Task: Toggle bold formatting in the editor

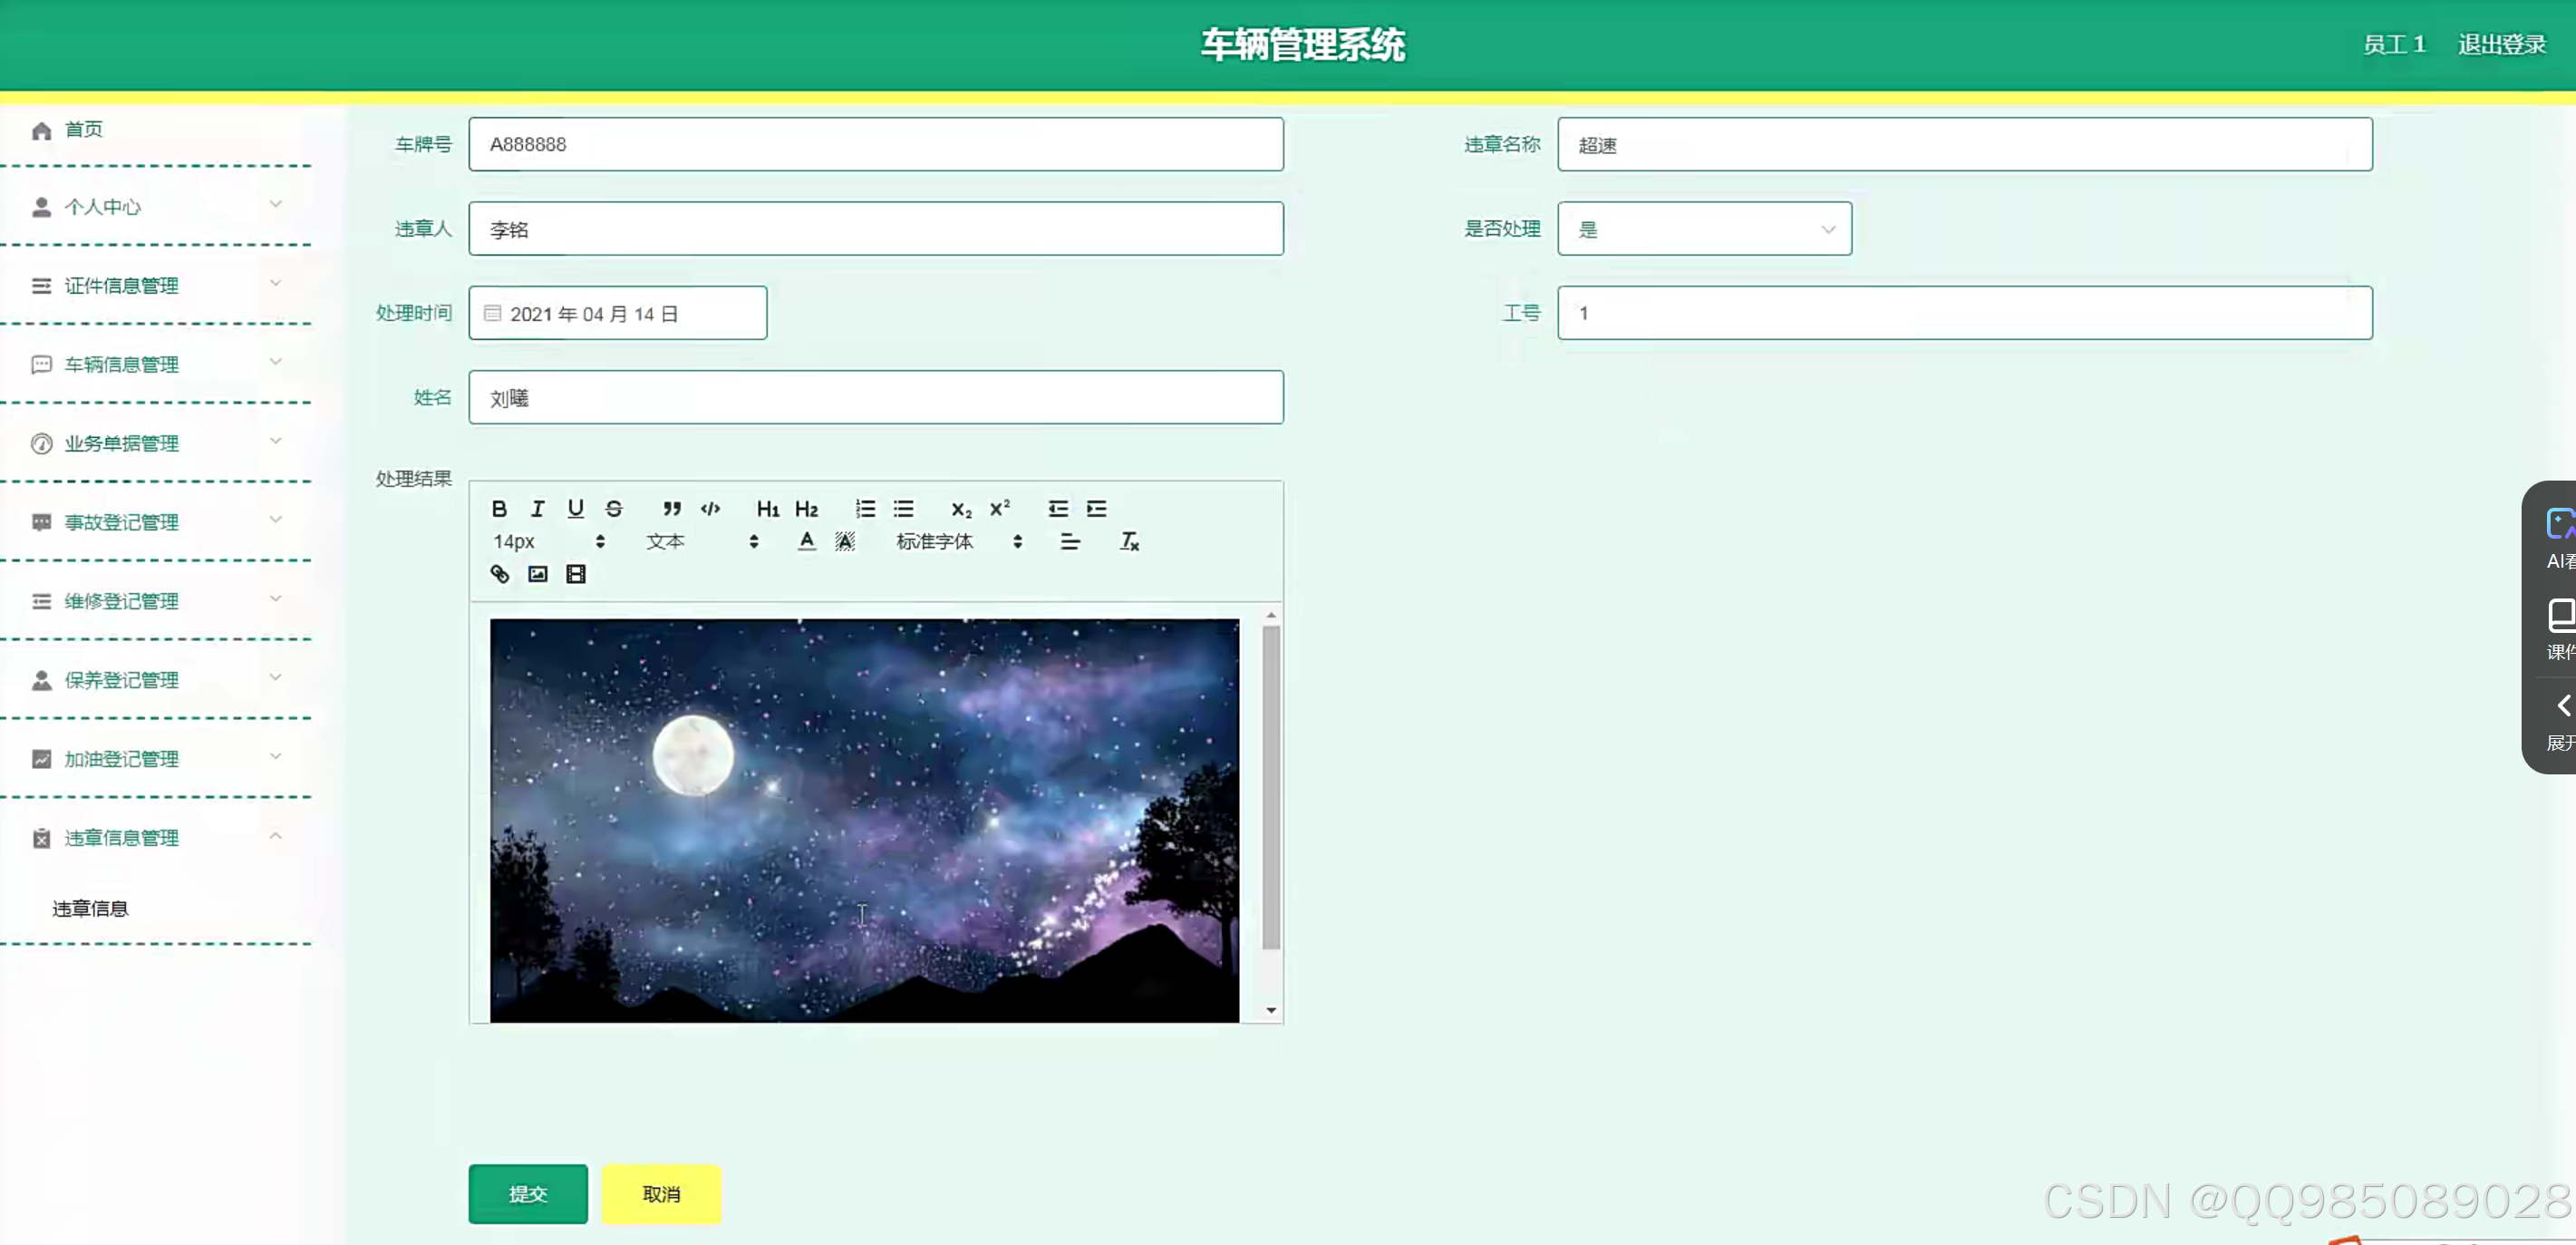Action: 499,509
